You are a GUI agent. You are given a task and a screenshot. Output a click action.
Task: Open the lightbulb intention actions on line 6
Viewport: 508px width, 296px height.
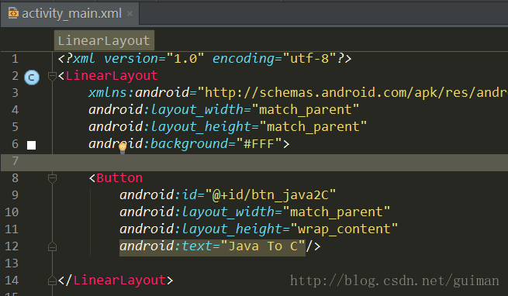123,148
